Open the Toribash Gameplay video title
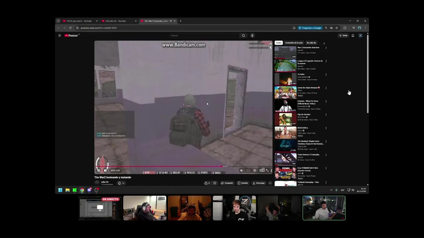This screenshot has width=424, height=238. pyautogui.click(x=308, y=182)
